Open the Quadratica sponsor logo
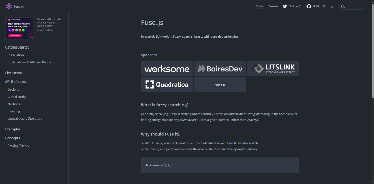The image size is (374, 184). (167, 85)
